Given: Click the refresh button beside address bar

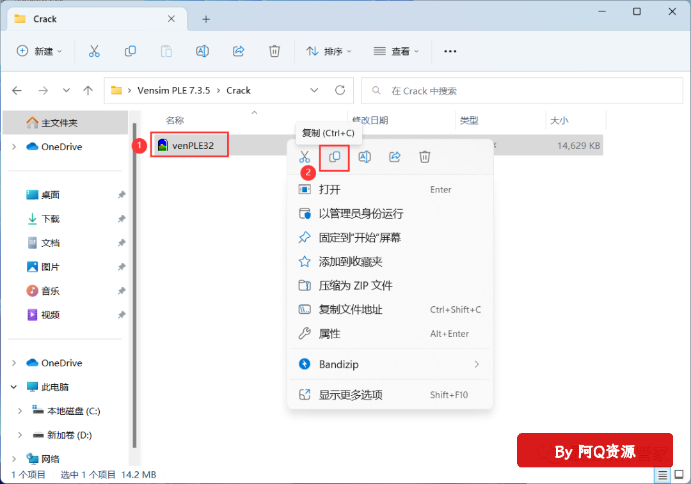Looking at the screenshot, I should 340,90.
